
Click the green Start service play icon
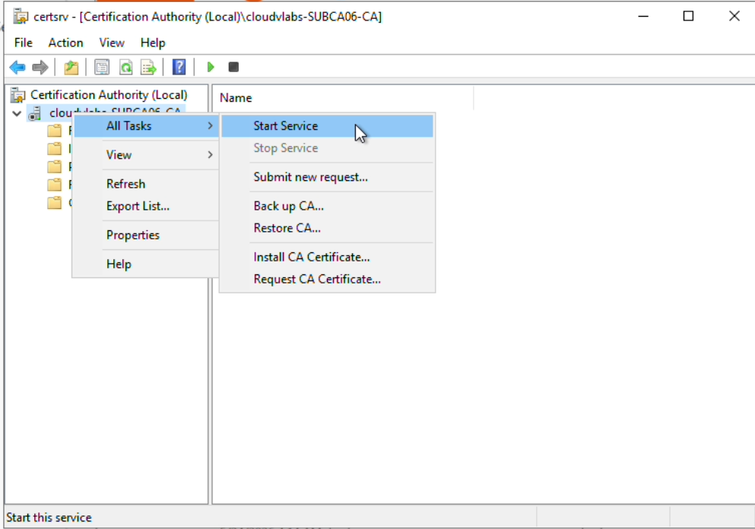(x=211, y=67)
